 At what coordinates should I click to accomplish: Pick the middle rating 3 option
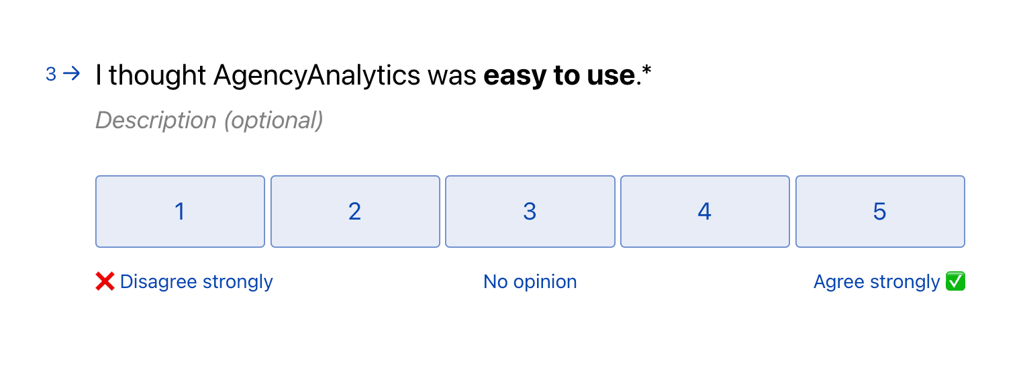point(530,212)
